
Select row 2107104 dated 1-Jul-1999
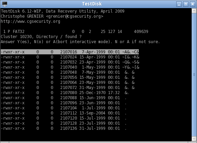64,108
